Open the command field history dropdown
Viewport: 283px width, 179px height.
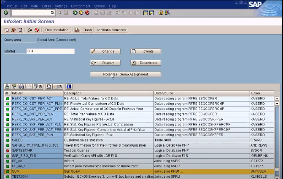52,13
